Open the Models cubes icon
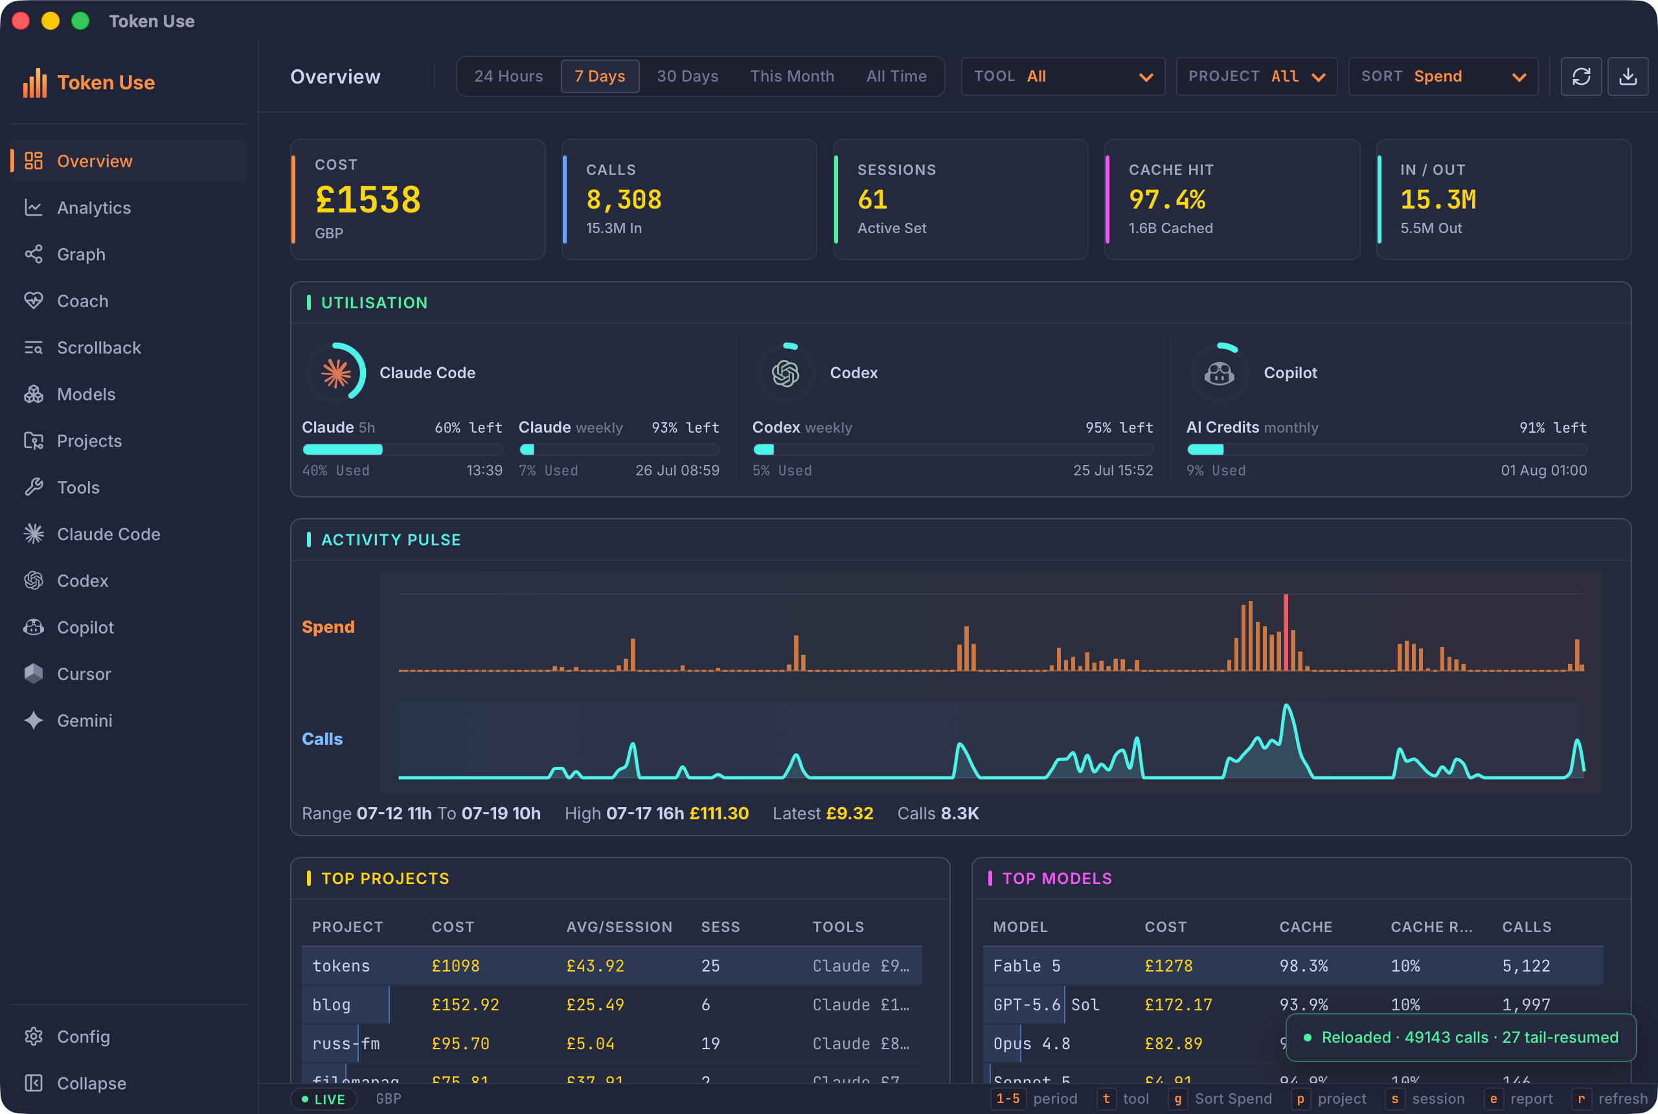 click(x=34, y=394)
